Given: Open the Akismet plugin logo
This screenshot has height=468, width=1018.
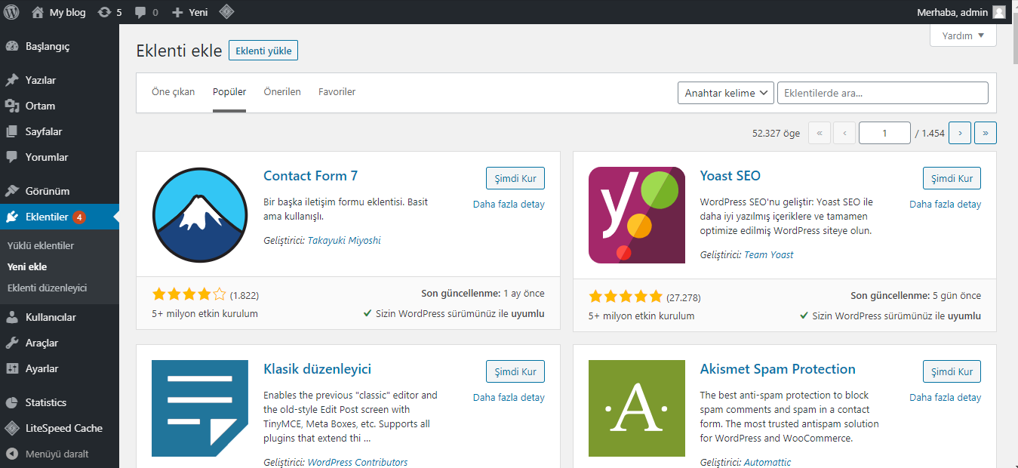Looking at the screenshot, I should pos(637,408).
